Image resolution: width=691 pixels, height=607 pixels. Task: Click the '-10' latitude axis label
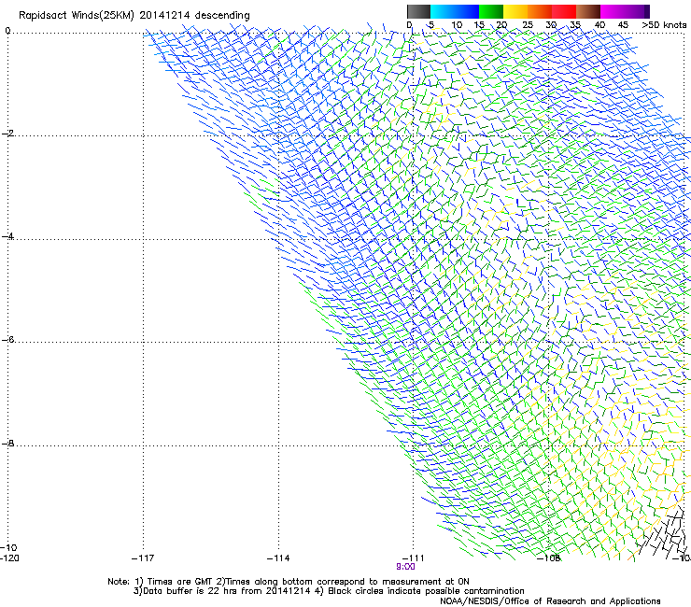coord(8,548)
